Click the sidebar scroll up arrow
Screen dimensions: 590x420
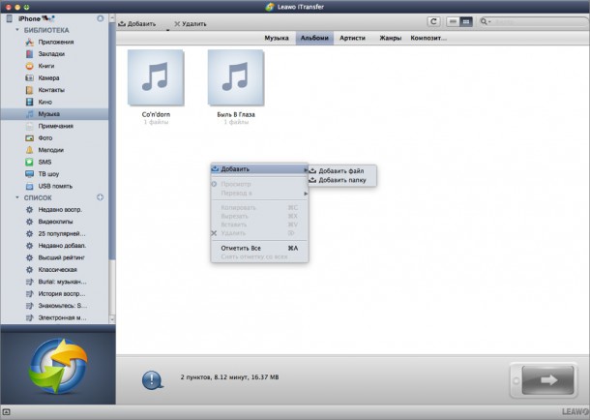pos(112,17)
